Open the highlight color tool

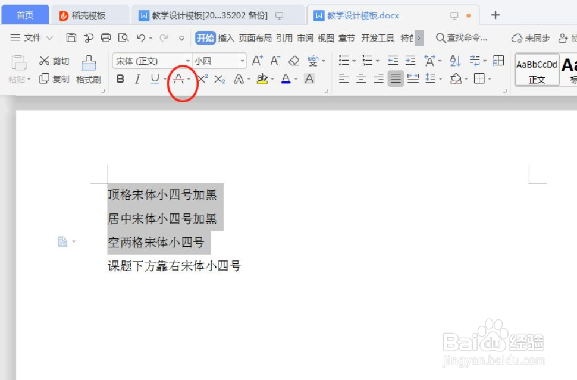(x=262, y=78)
